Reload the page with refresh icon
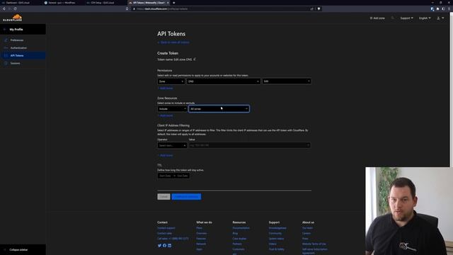 [15, 8]
